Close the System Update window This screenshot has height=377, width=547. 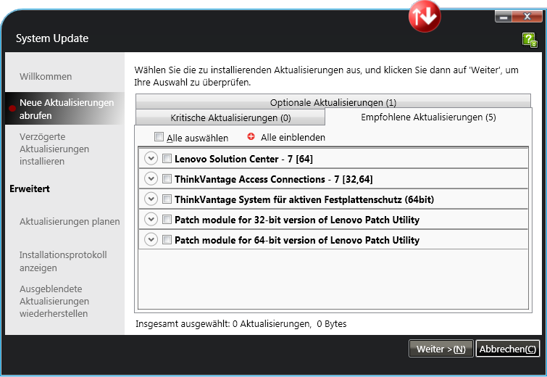(x=527, y=17)
